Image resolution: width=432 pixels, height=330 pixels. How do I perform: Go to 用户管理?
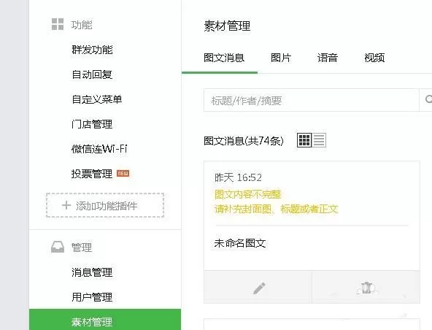click(92, 297)
